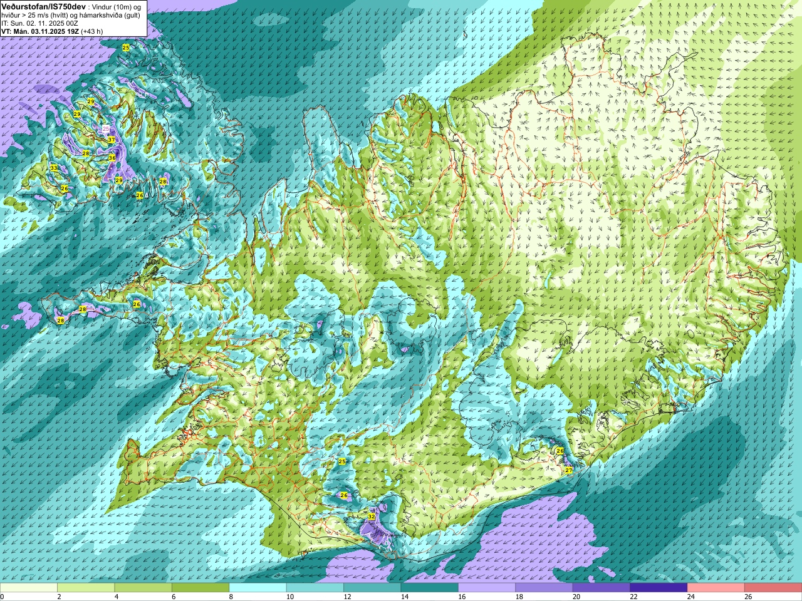Click the 14–16 m/s dark teal legend swatch

point(429,588)
